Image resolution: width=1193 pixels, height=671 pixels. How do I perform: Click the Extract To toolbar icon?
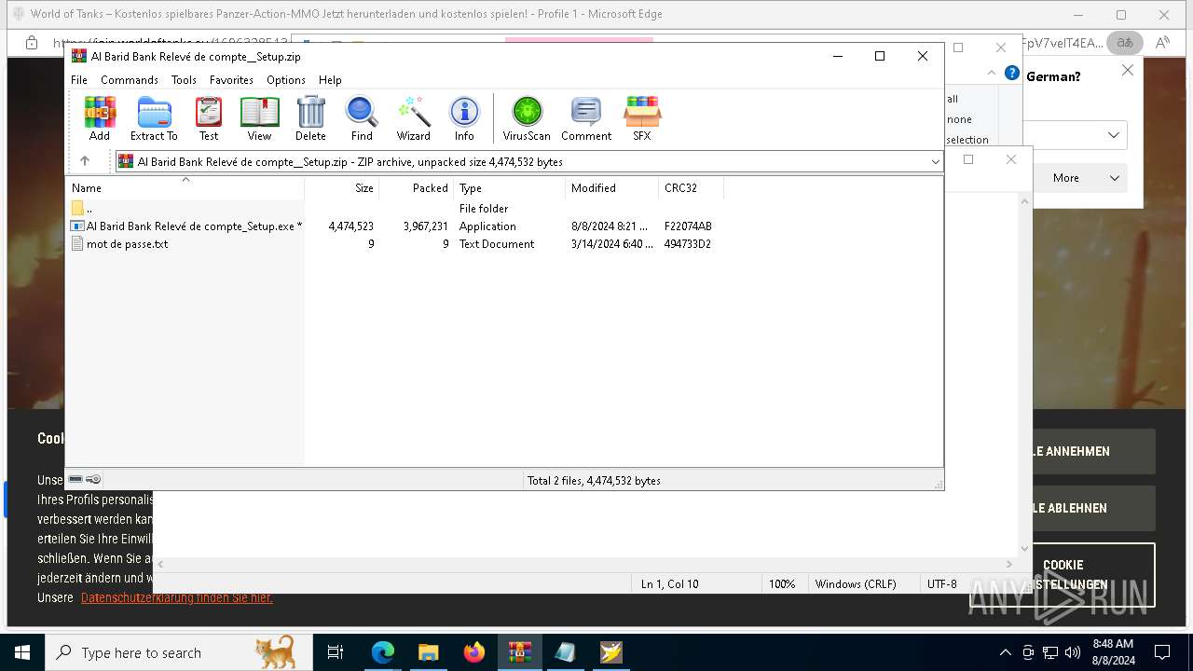(154, 118)
